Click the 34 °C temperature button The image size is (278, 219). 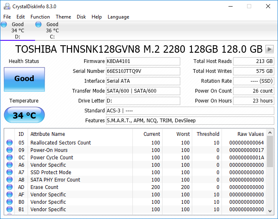tap(24, 115)
